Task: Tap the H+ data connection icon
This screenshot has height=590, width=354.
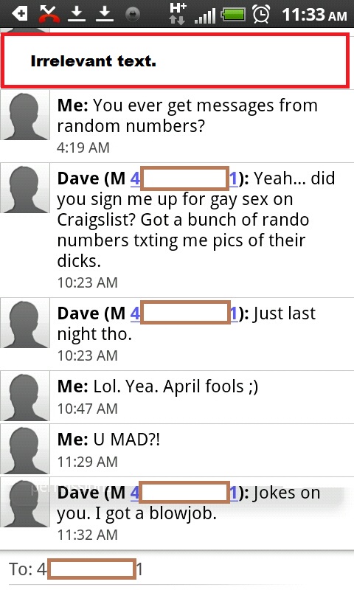Action: (x=178, y=14)
